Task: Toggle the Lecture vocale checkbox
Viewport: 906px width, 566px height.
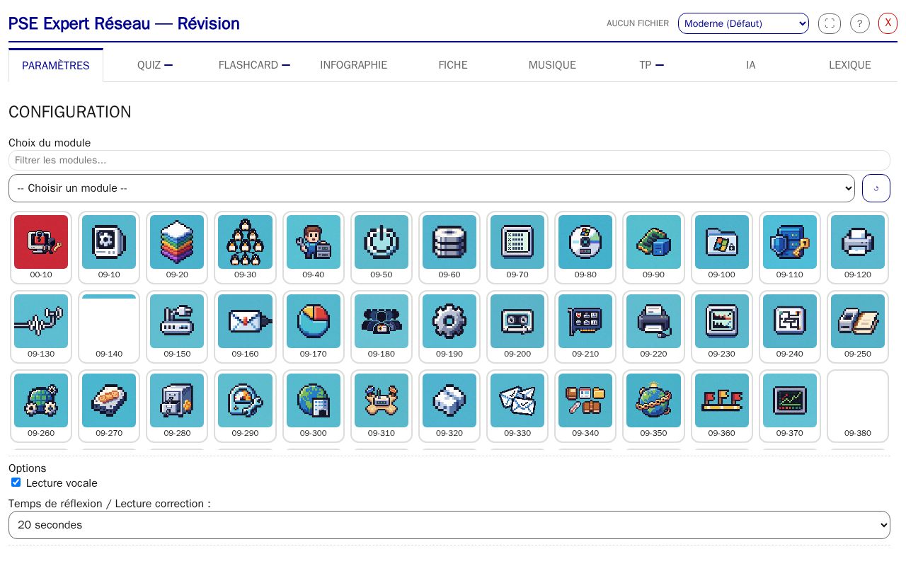Action: tap(16, 483)
